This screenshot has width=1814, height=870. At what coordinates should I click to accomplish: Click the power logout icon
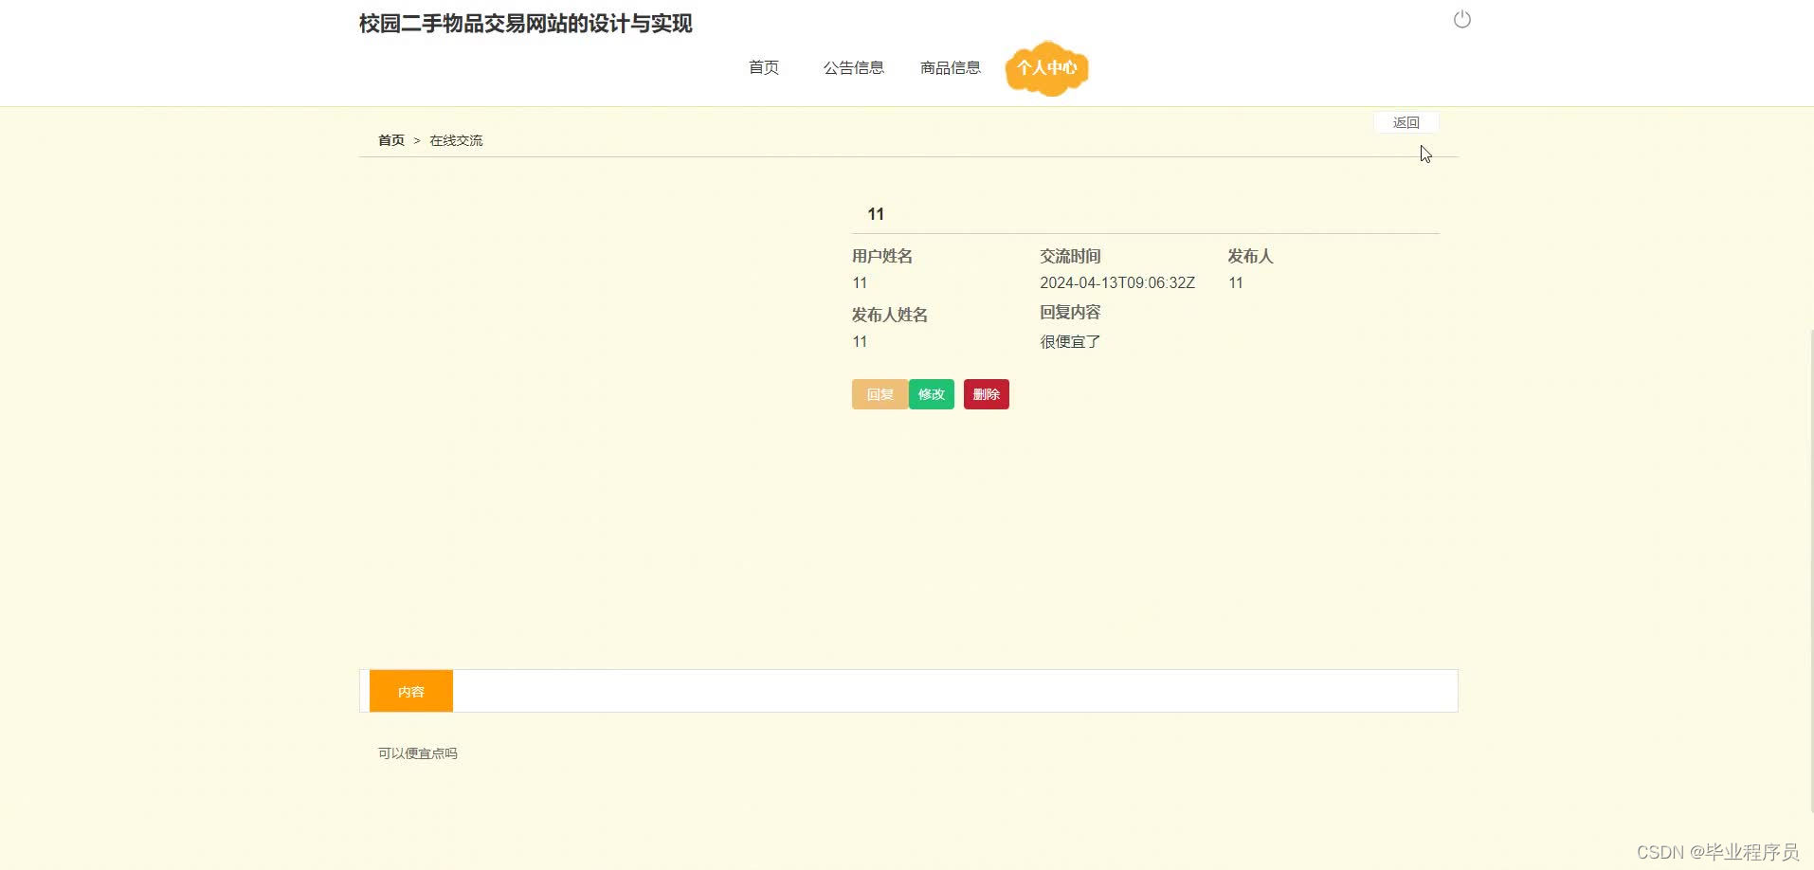coord(1462,19)
